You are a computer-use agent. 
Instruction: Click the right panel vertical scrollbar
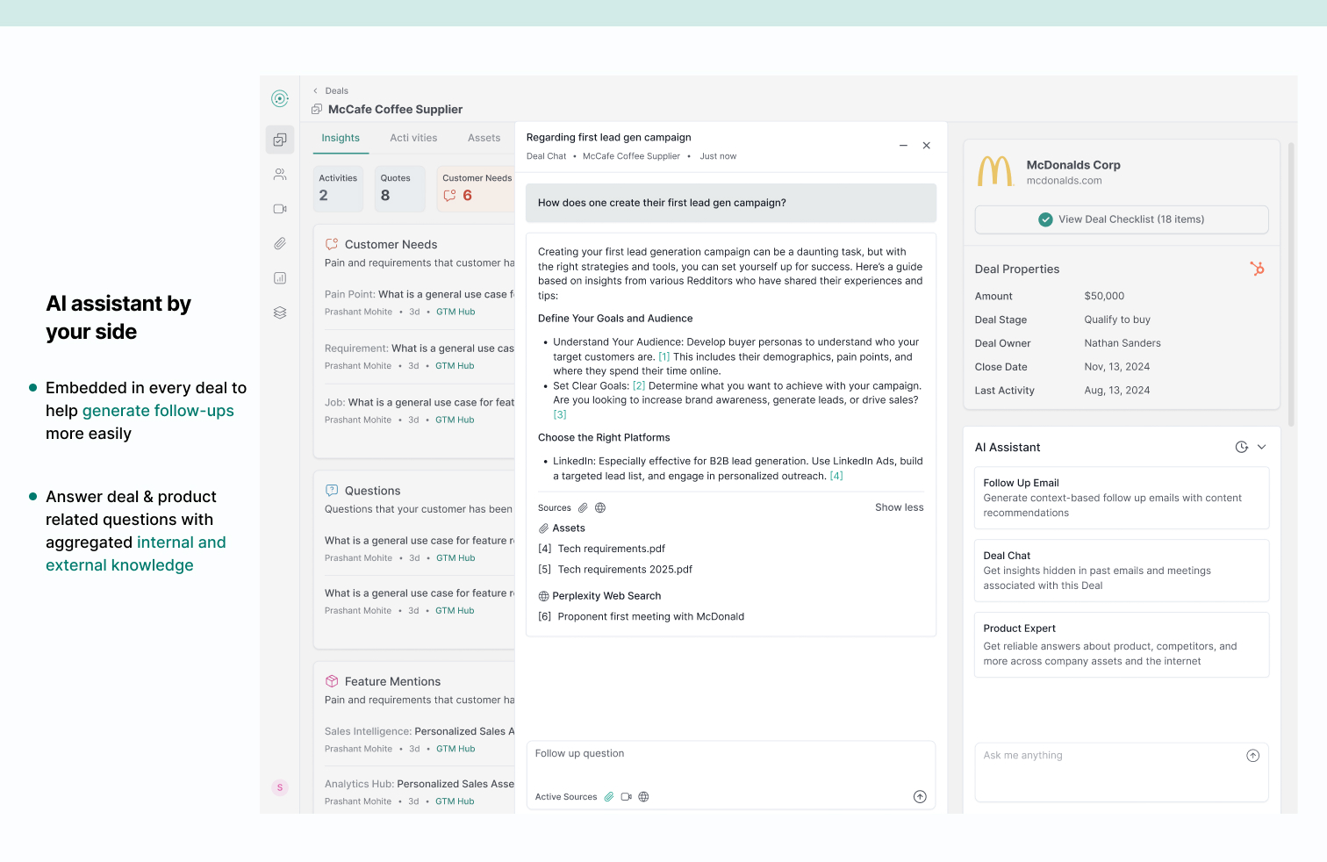point(1291,284)
